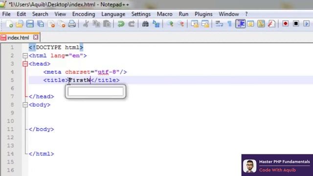Click the Close file toolbar icon

click(51, 24)
